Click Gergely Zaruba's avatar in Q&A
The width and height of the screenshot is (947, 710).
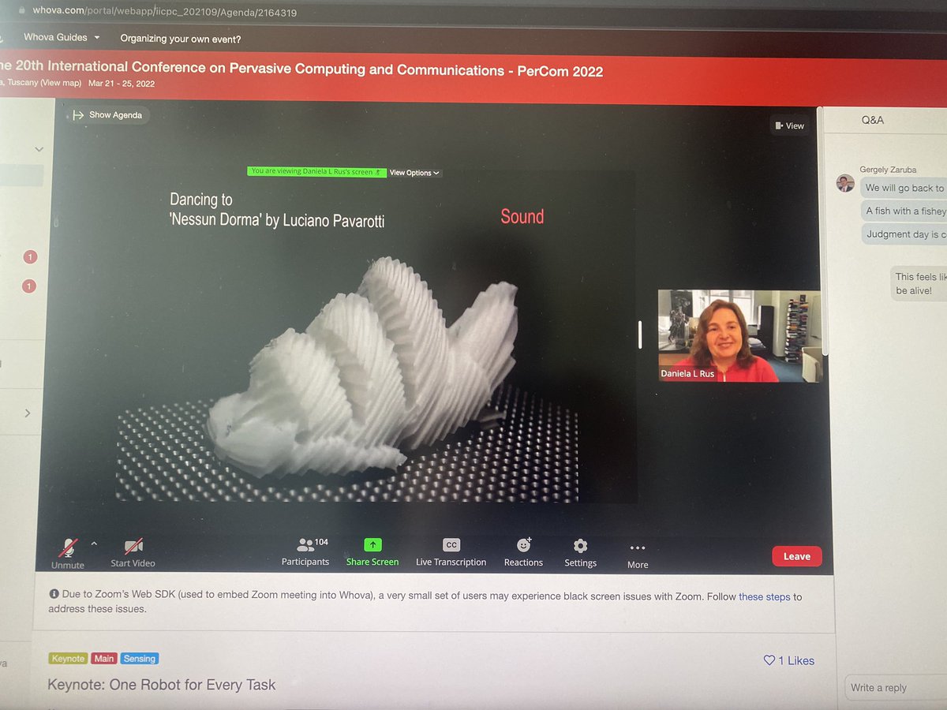845,183
